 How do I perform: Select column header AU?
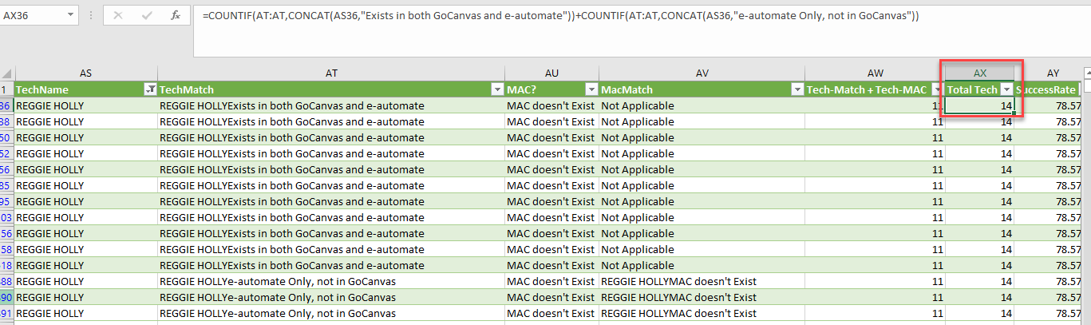[x=552, y=73]
